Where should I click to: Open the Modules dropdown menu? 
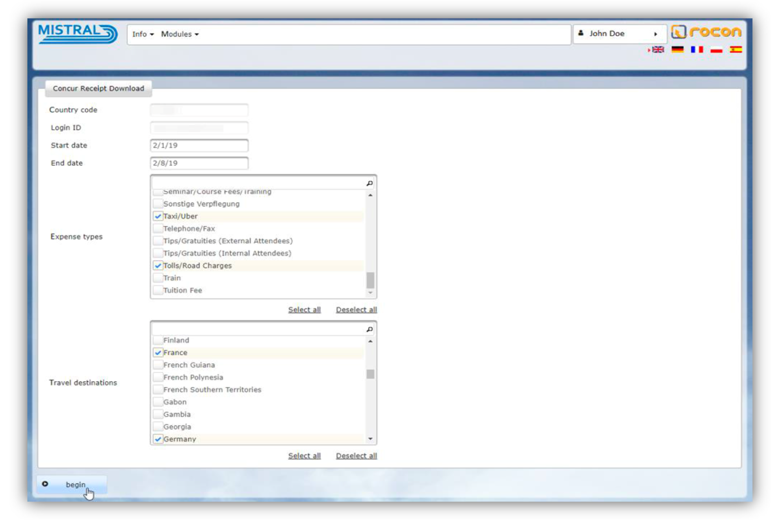click(x=180, y=34)
